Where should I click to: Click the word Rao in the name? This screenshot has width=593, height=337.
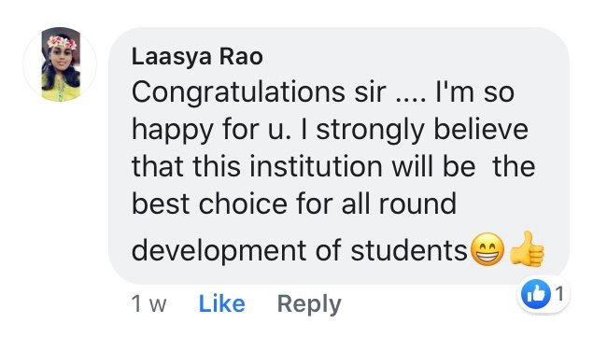point(241,56)
